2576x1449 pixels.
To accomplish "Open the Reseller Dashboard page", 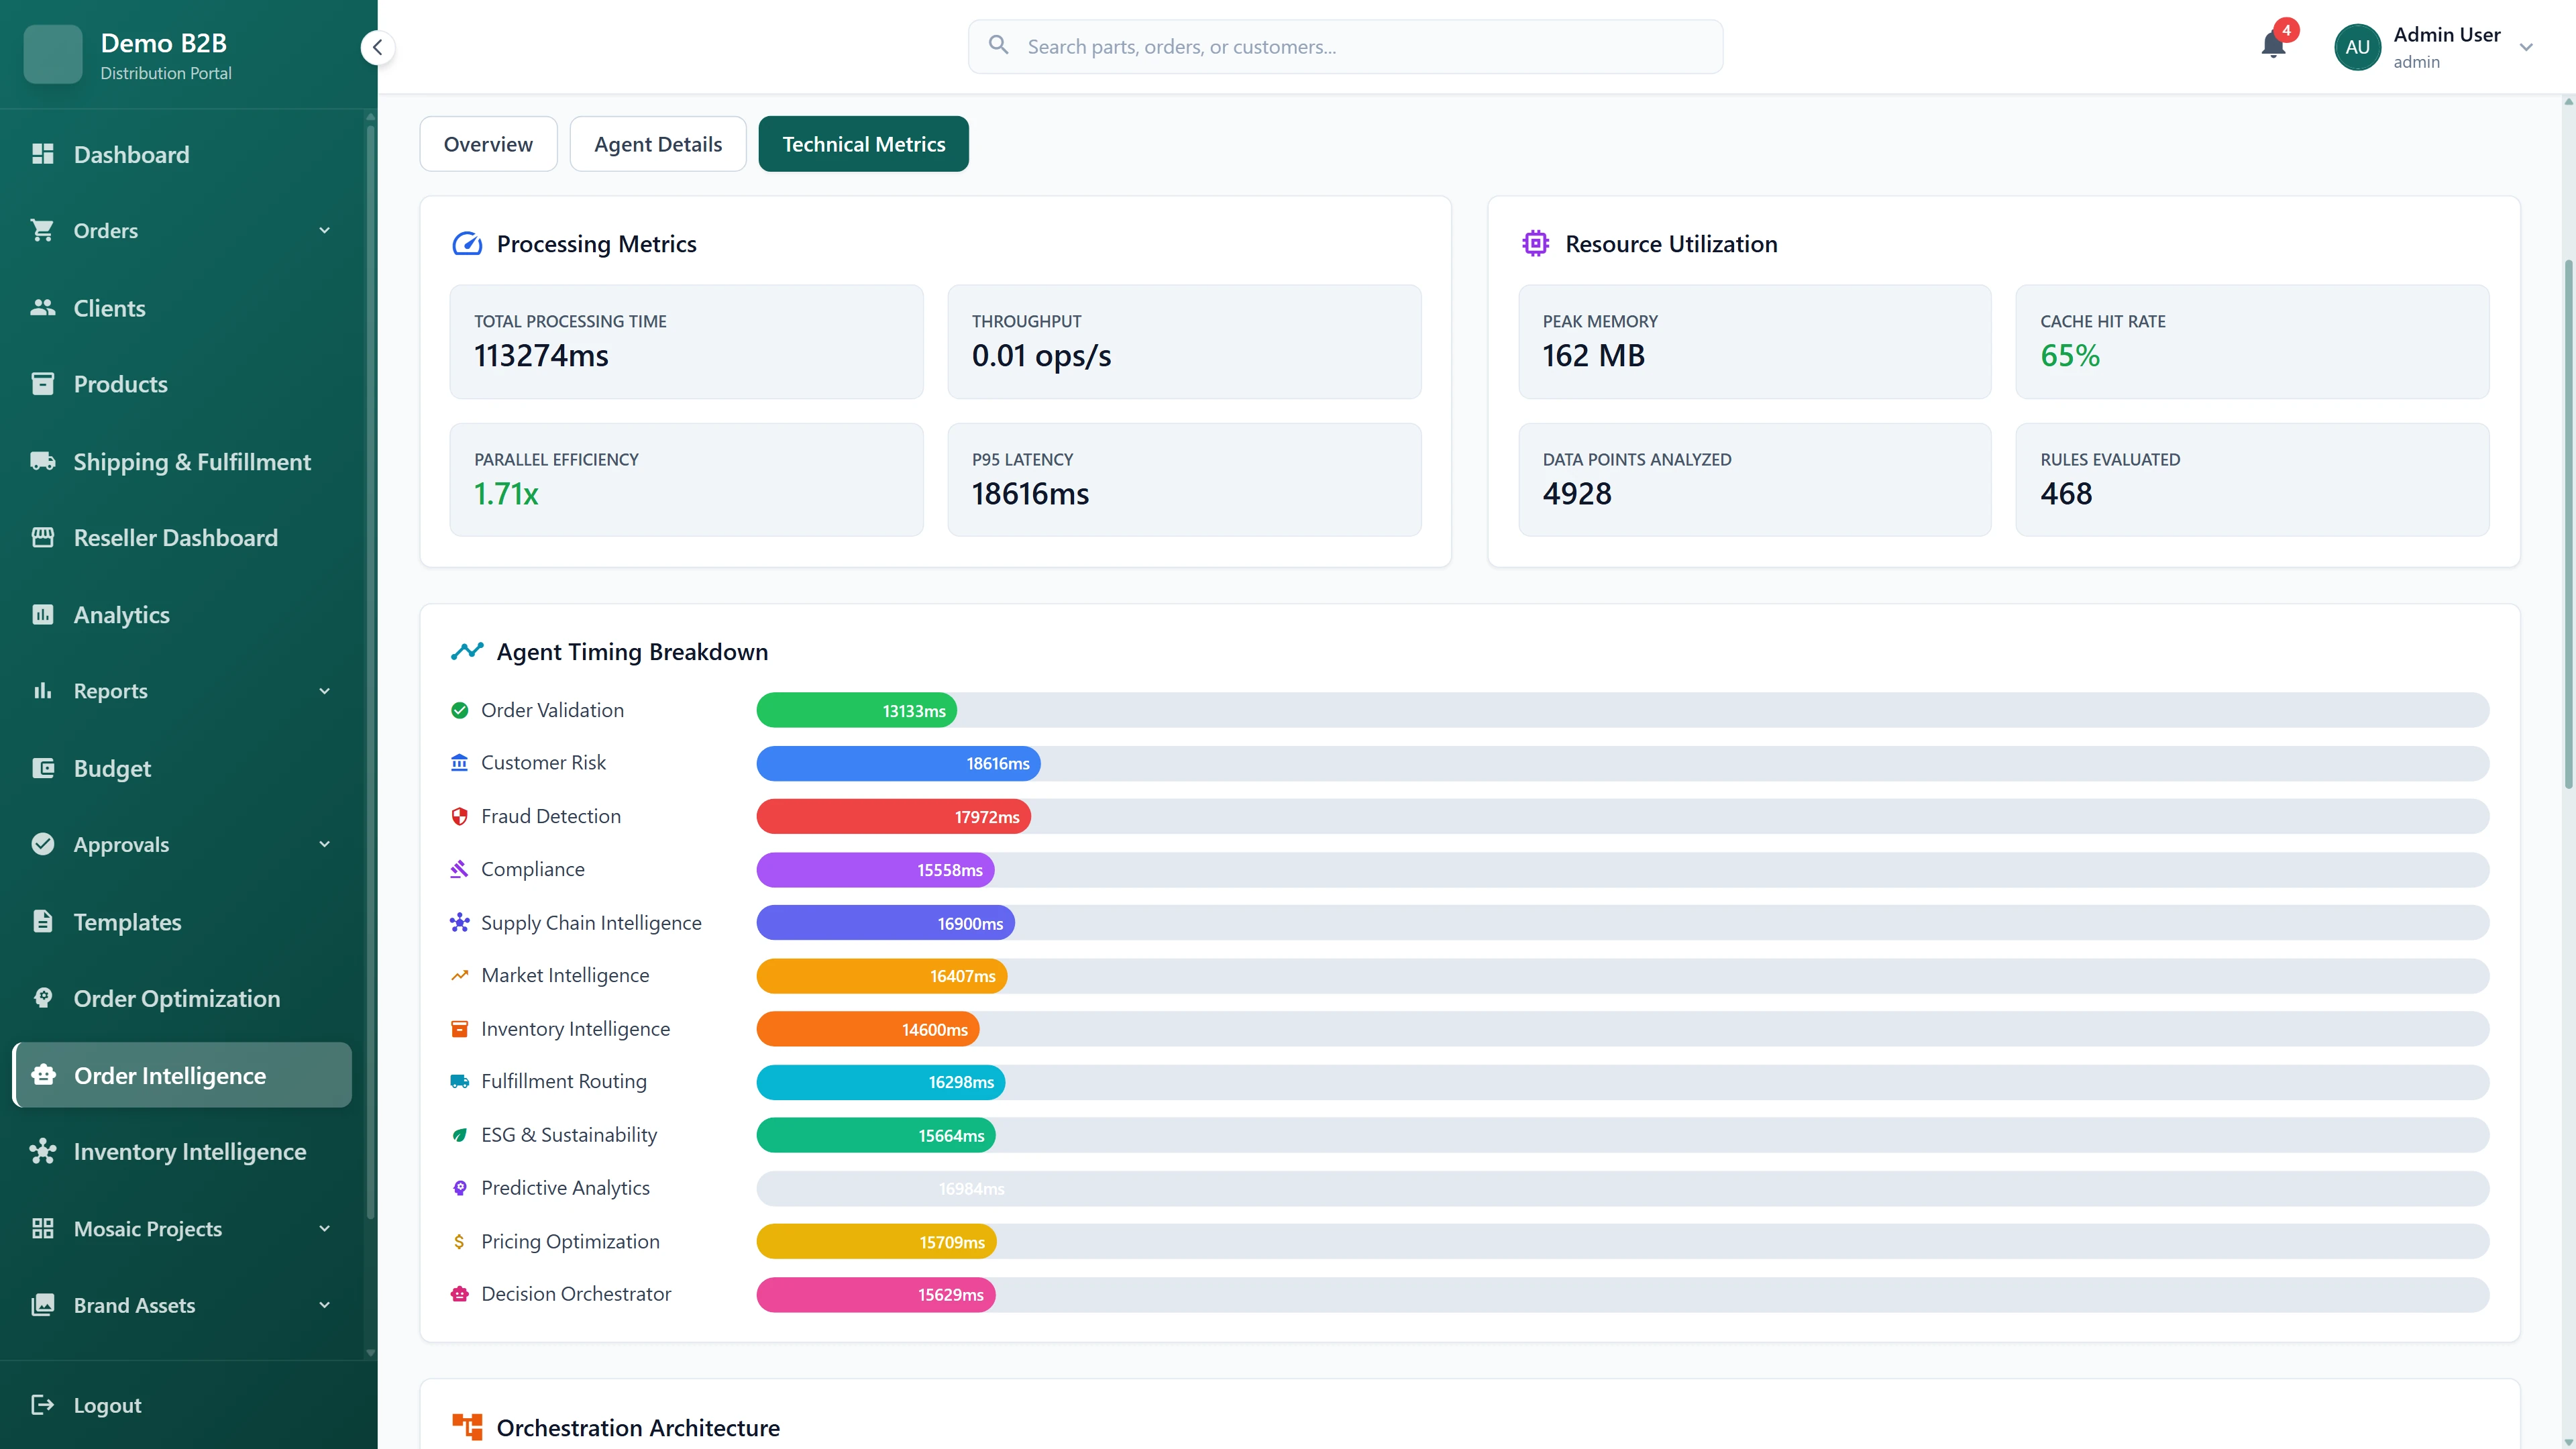I will [176, 537].
